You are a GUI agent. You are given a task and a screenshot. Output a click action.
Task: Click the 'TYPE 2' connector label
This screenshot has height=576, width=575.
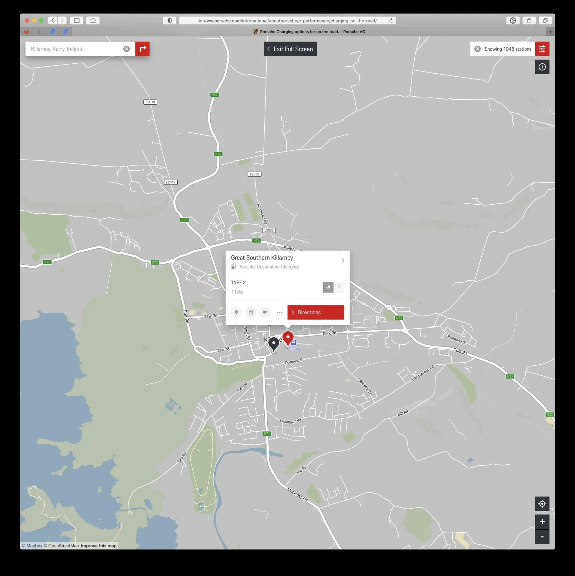click(238, 283)
